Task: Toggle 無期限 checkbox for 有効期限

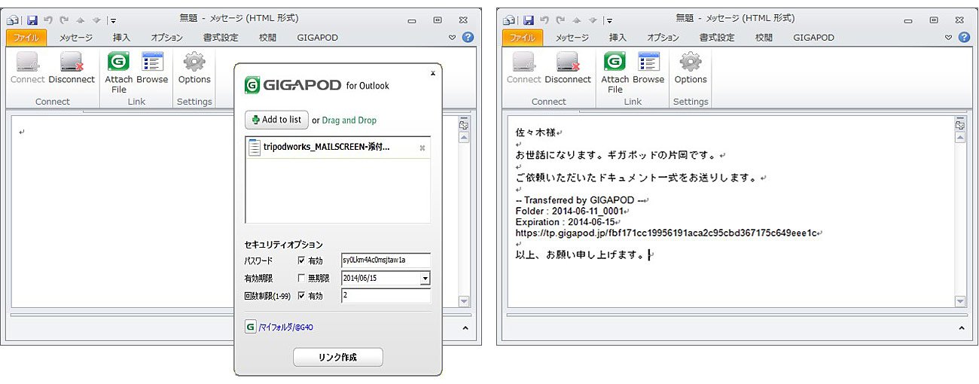Action: [302, 279]
